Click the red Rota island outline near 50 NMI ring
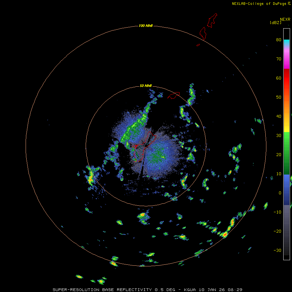The height and width of the screenshot is (292, 292). pos(174,95)
